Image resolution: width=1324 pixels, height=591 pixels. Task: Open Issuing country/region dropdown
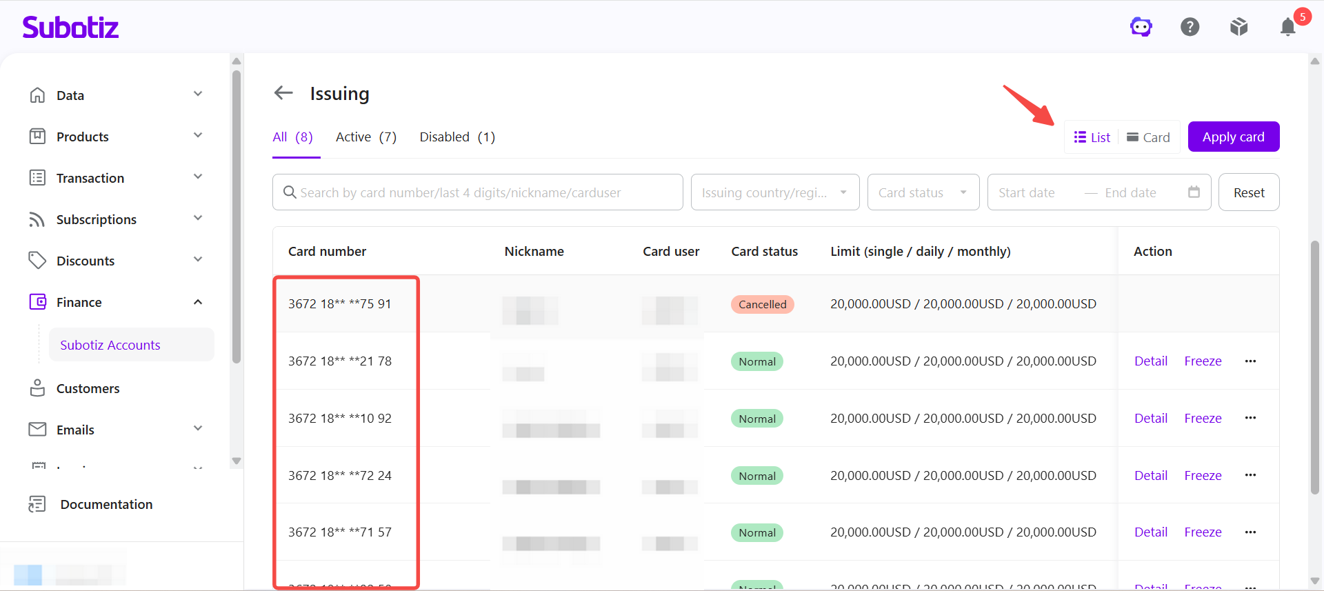pyautogui.click(x=775, y=192)
